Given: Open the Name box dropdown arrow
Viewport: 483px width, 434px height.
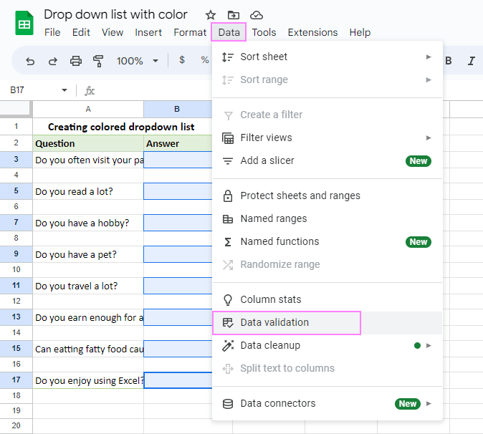Looking at the screenshot, I should coord(64,90).
